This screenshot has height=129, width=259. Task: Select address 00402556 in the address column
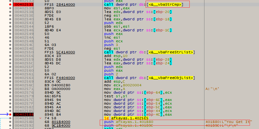[24, 56]
